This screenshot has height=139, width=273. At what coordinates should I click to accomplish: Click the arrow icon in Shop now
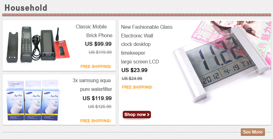point(148,115)
